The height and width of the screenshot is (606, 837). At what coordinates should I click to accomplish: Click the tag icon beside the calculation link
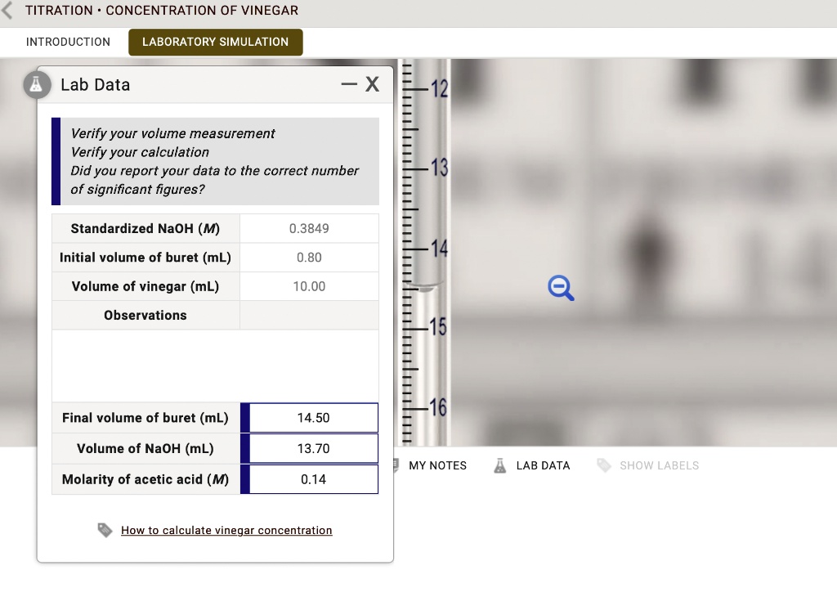click(x=105, y=530)
